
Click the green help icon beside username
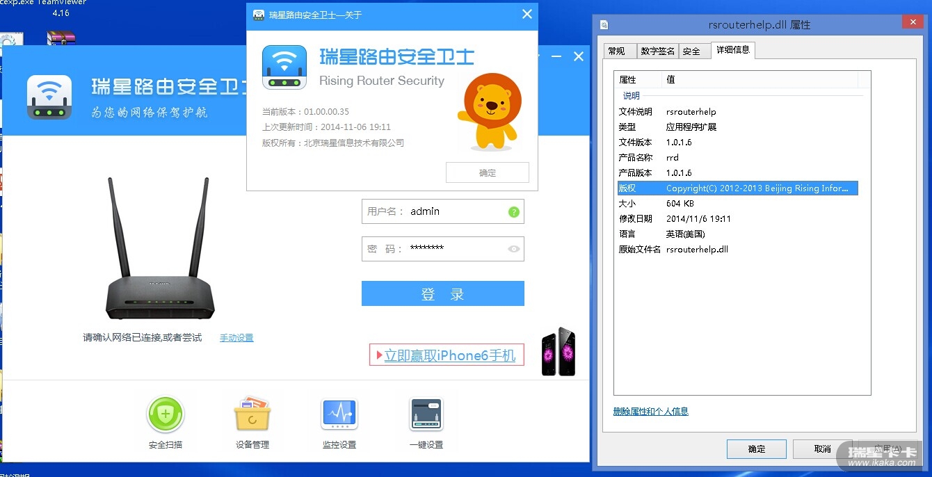tap(514, 212)
